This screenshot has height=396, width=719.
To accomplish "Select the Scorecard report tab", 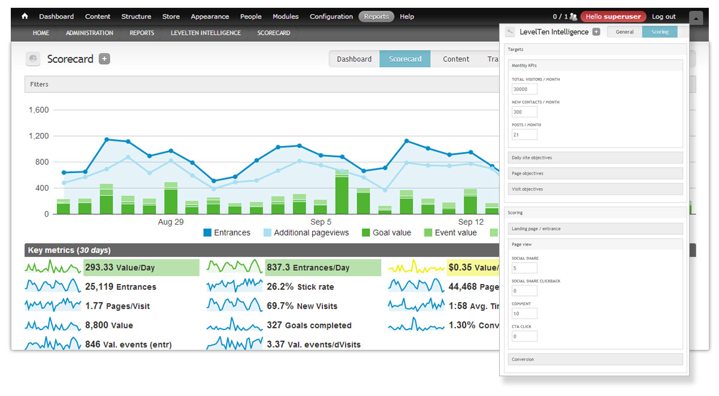I will click(x=405, y=59).
